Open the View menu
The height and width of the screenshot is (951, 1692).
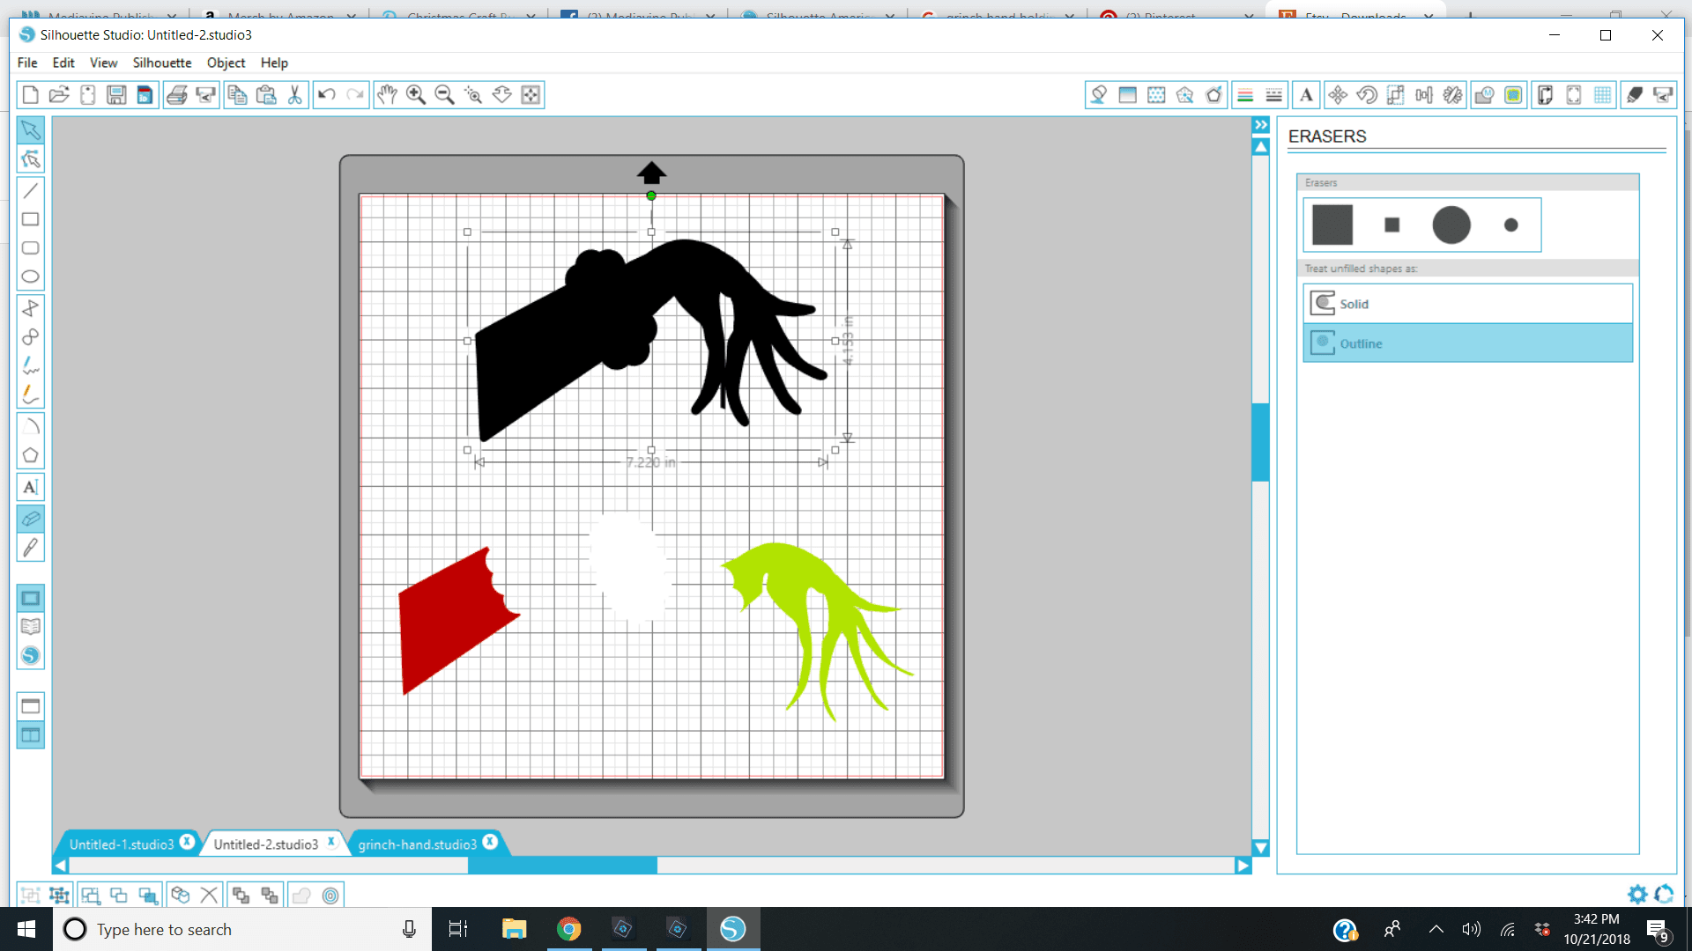coord(103,63)
